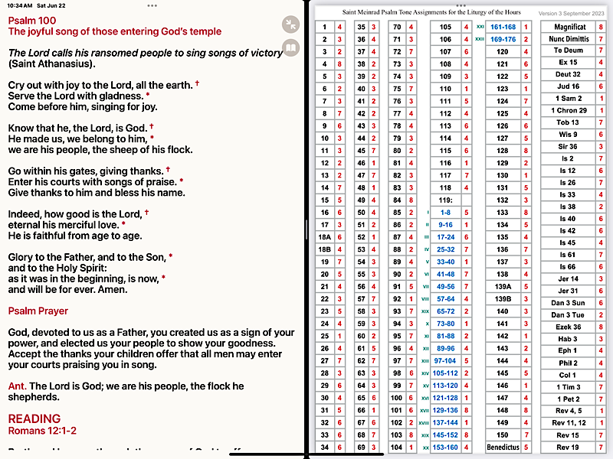The image size is (613, 459).
Task: Open the blue 25-32 section link
Action: click(445, 249)
